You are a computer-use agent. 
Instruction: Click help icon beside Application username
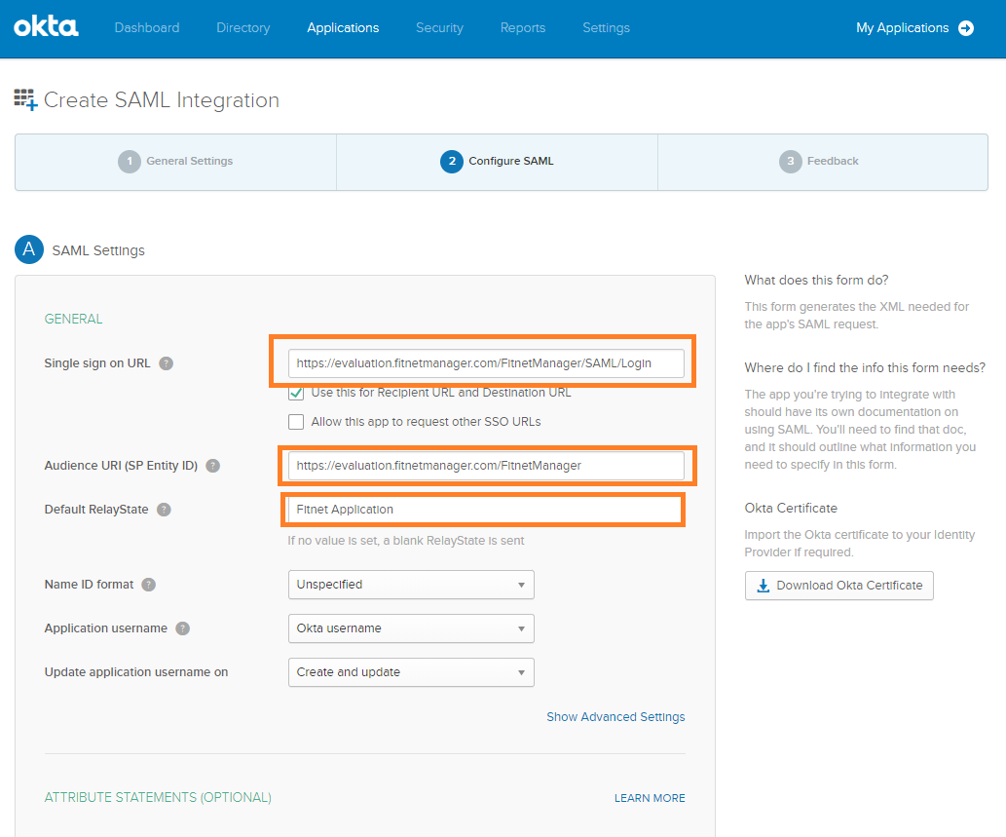pos(182,628)
